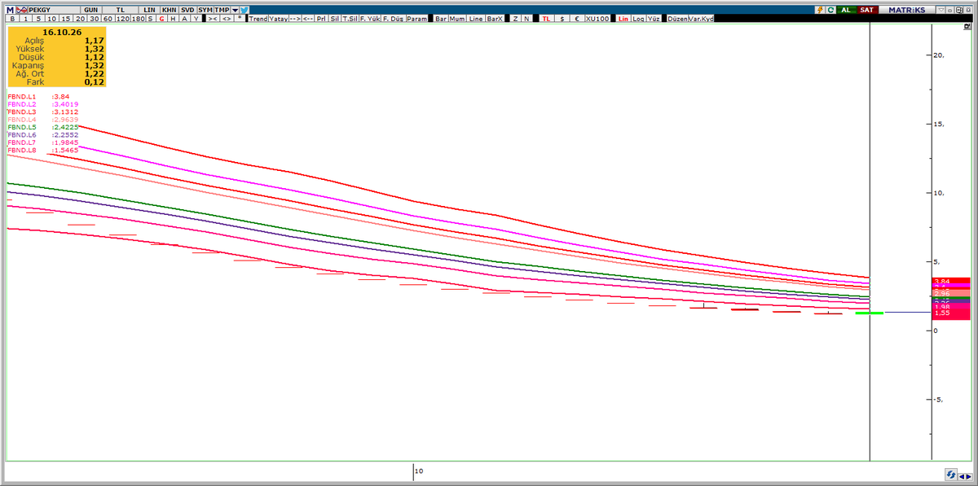The width and height of the screenshot is (978, 486).
Task: Select the 60 minute period button
Action: (108, 18)
